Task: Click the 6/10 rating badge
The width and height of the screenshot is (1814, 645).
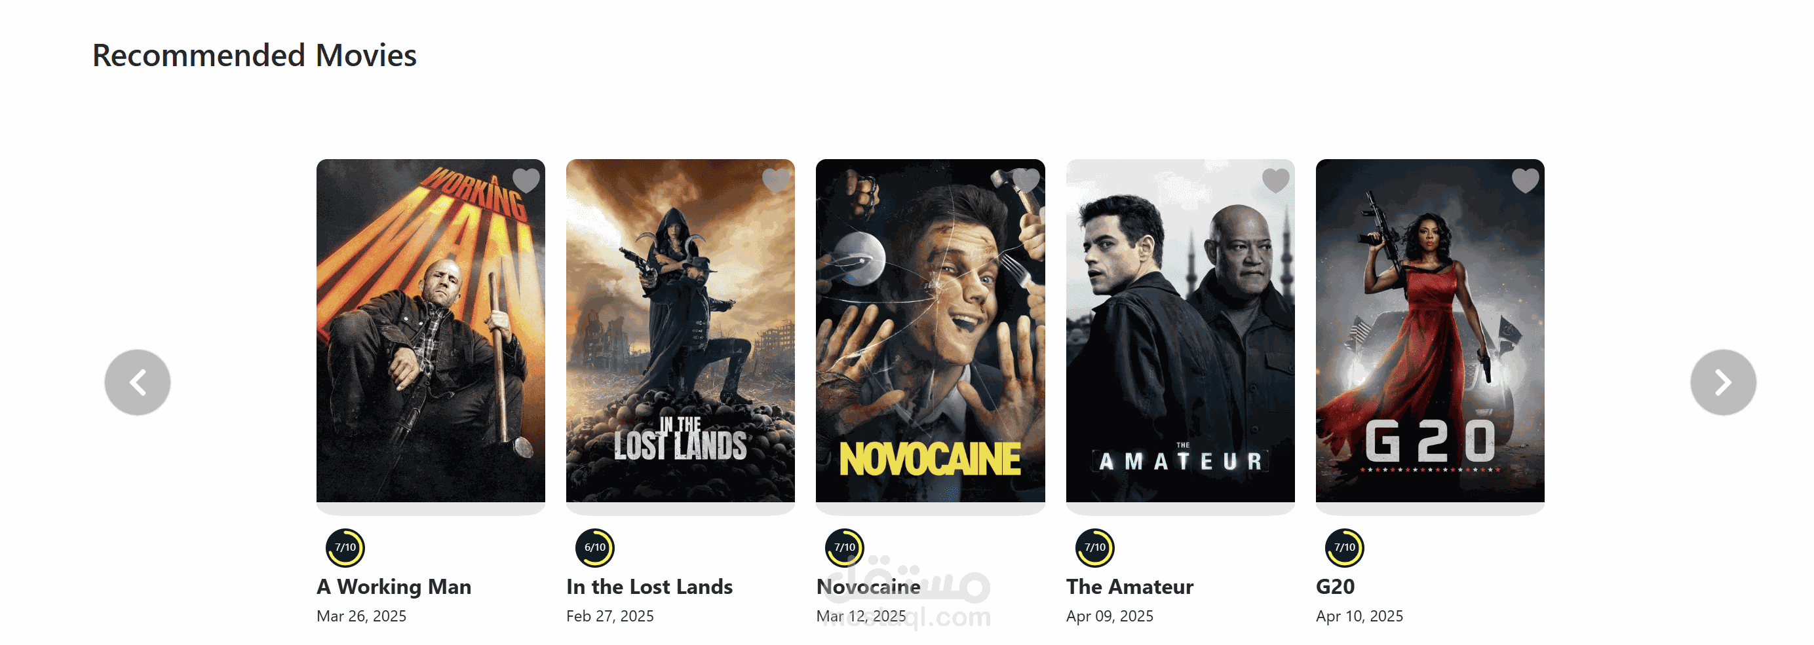Action: tap(595, 548)
